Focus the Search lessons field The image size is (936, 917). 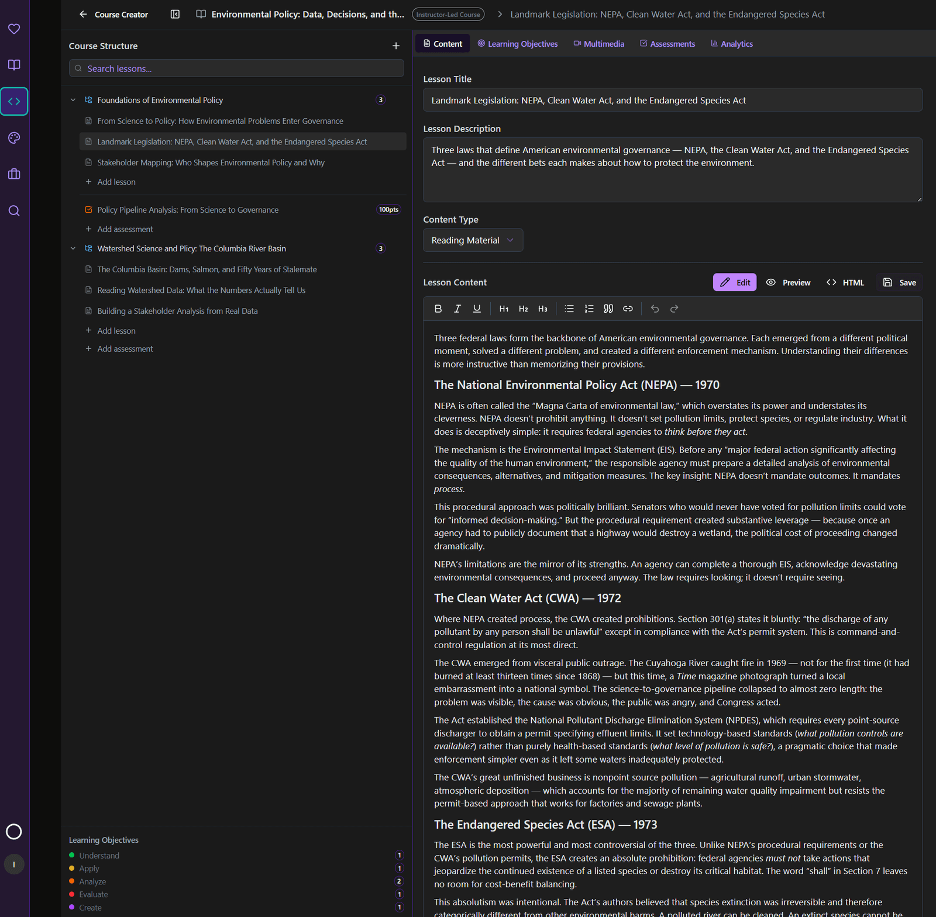point(236,68)
